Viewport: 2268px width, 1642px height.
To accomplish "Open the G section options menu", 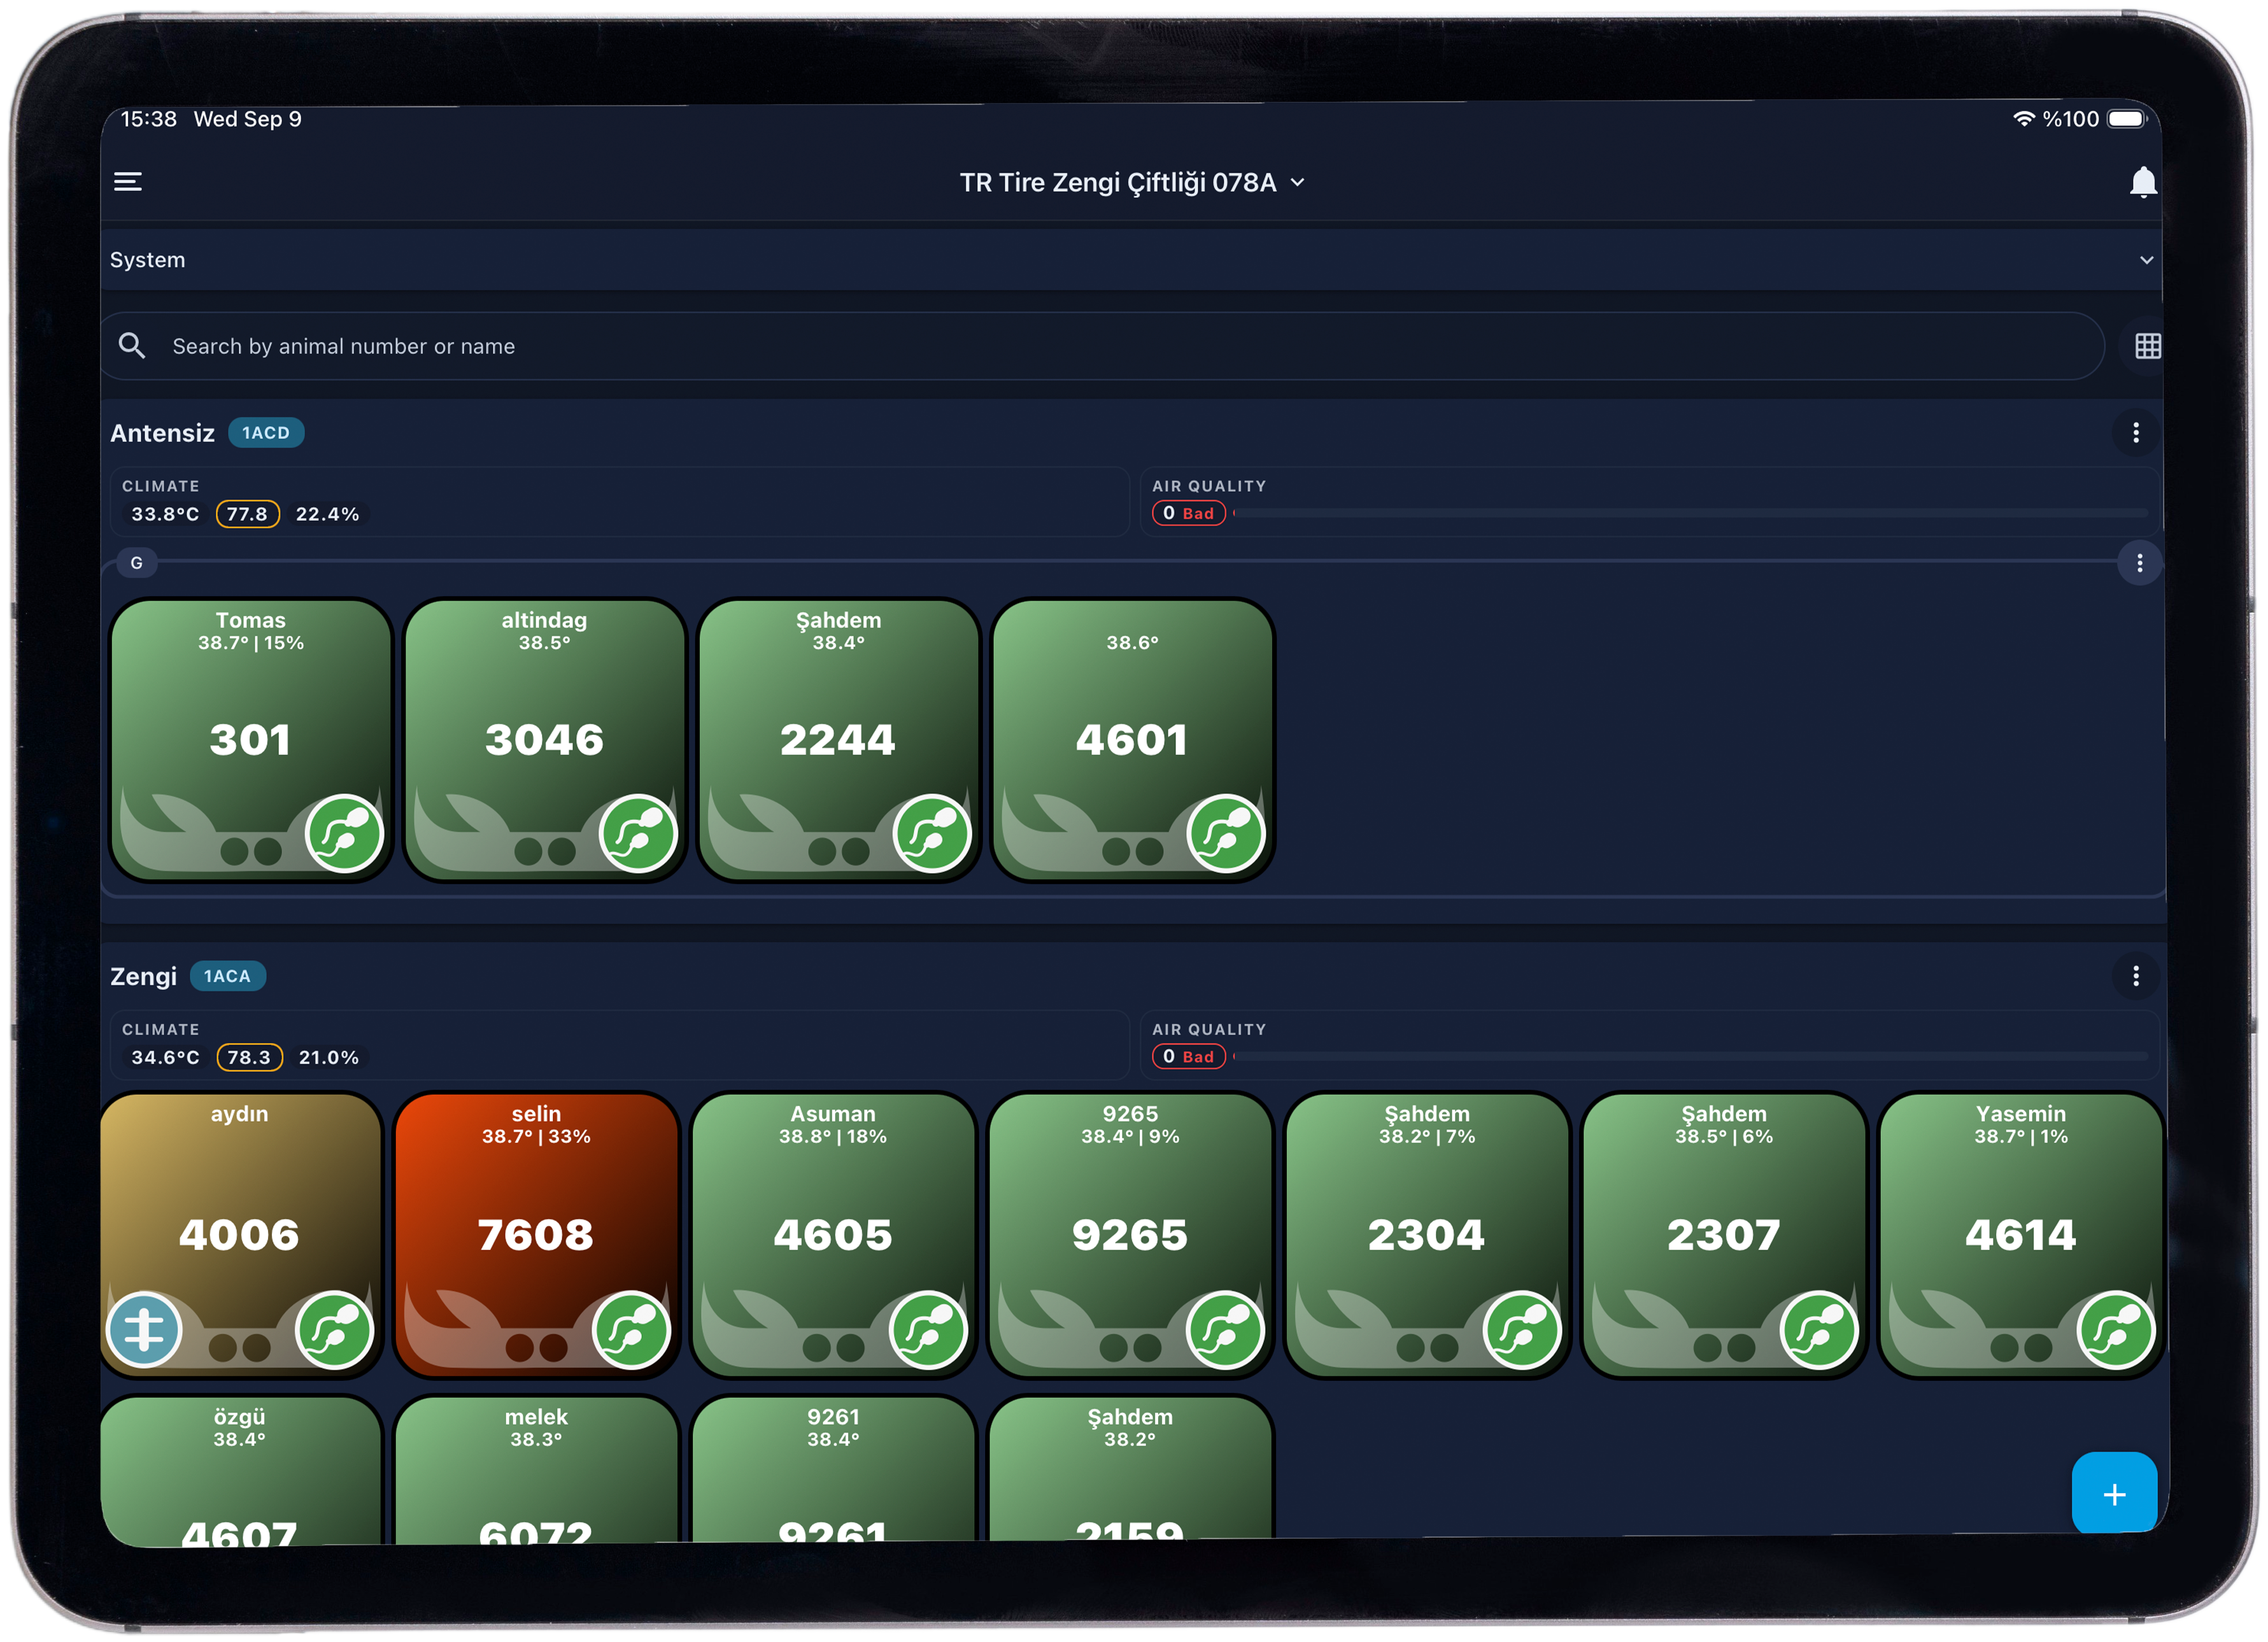I will click(2139, 563).
